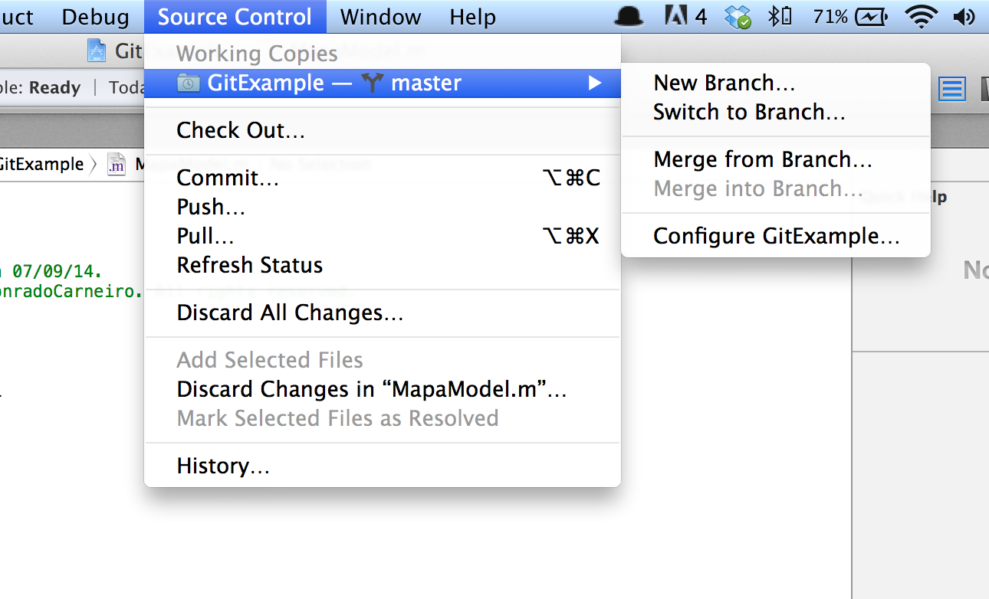This screenshot has width=989, height=599.
Task: Click the MapaModel.m file icon in jump bar
Action: coord(116,164)
